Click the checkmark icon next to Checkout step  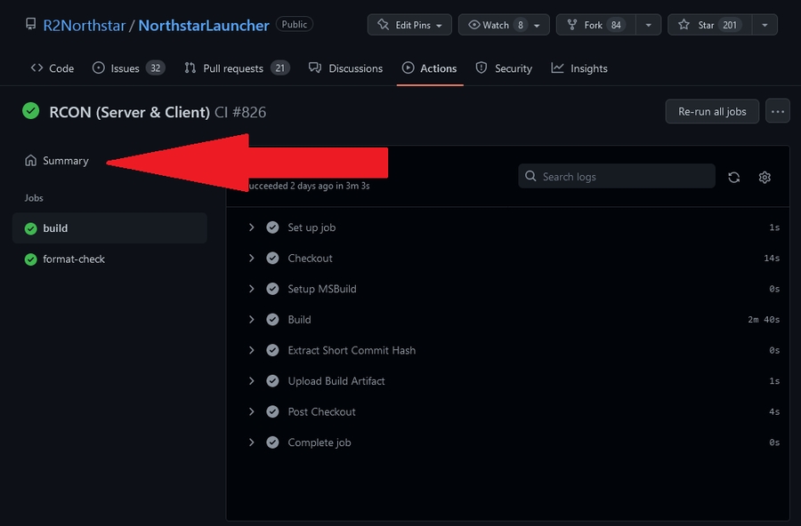[272, 259]
